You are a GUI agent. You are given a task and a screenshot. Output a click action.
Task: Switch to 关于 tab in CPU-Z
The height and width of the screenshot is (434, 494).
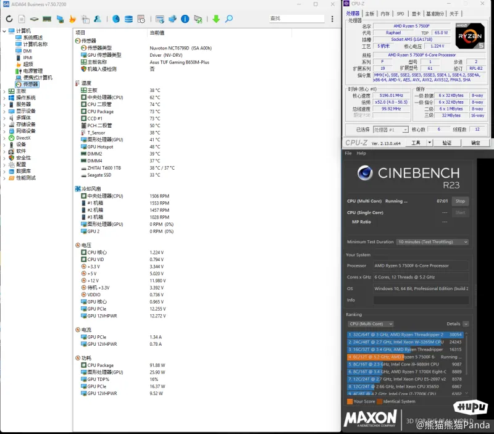(454, 14)
